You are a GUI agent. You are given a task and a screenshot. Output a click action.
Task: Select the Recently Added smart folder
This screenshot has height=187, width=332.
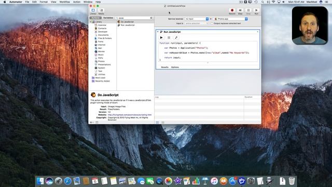point(102,81)
